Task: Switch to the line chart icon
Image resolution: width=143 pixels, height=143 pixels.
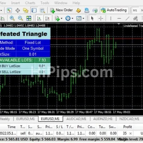Action: (x=3, y=19)
